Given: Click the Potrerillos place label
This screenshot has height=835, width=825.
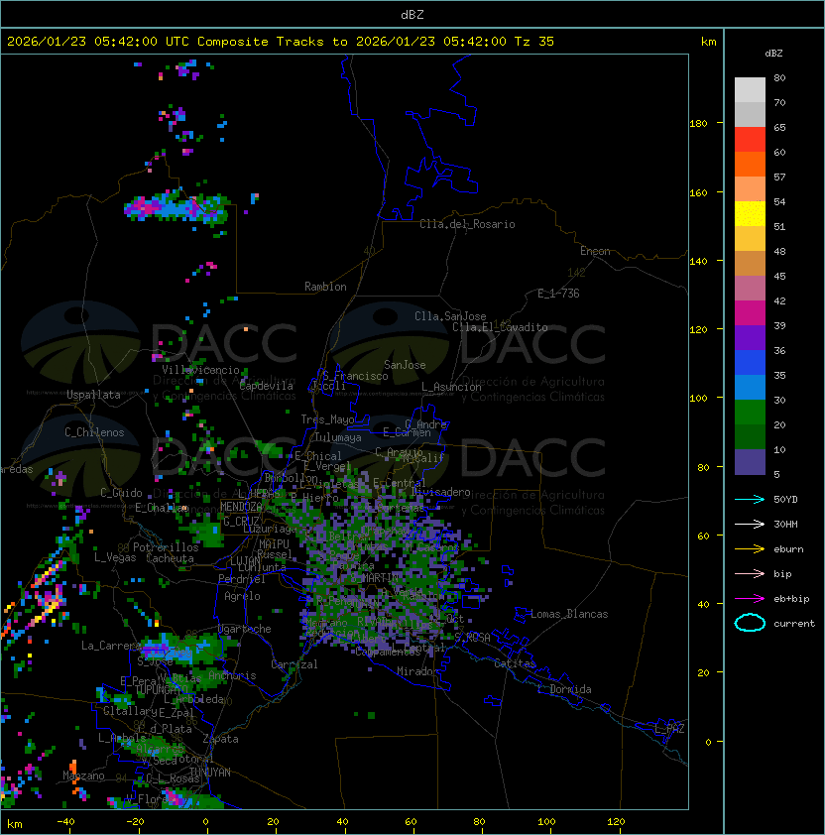Looking at the screenshot, I should [166, 547].
